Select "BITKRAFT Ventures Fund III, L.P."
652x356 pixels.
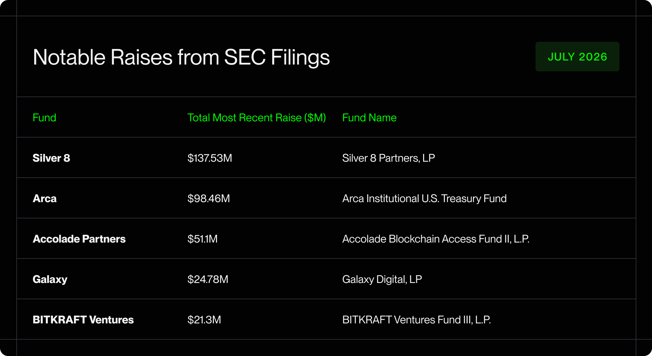point(417,320)
